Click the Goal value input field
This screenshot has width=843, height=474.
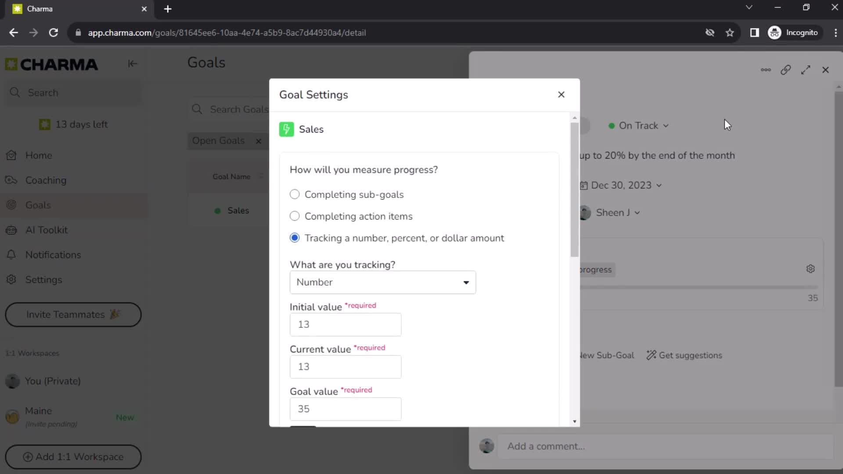(x=346, y=409)
